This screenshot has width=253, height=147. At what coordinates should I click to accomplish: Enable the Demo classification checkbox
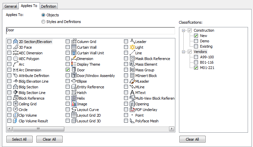pos(196,41)
